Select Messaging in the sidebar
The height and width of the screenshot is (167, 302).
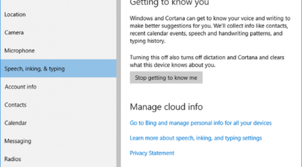[x=58, y=141]
